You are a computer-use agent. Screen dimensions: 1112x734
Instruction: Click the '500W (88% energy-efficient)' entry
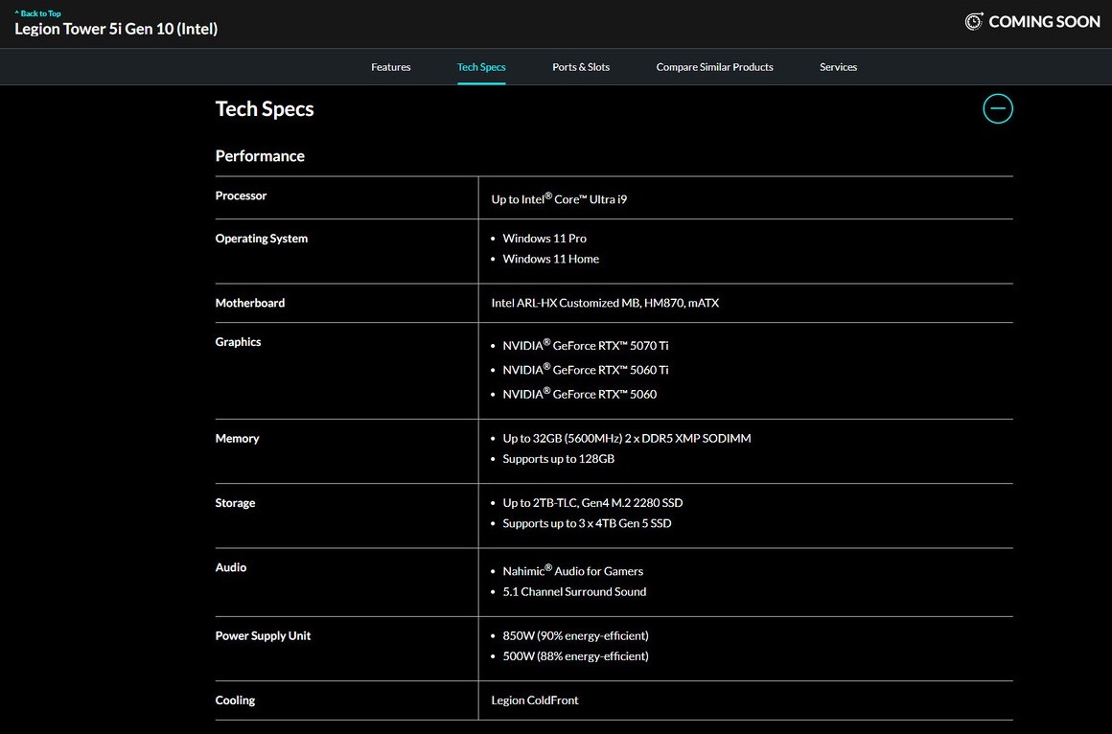tap(575, 656)
